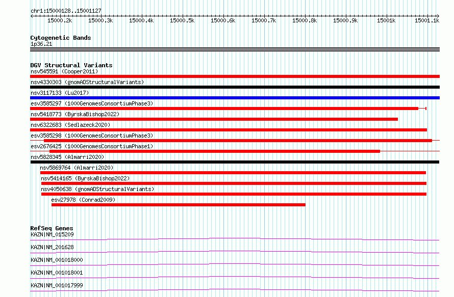
Task: Click the black bar for nsv4330303
Action: pos(235,87)
